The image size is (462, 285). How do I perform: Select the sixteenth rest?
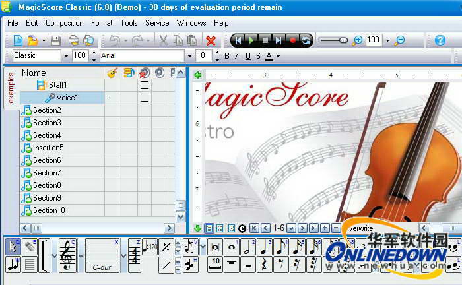point(298,265)
